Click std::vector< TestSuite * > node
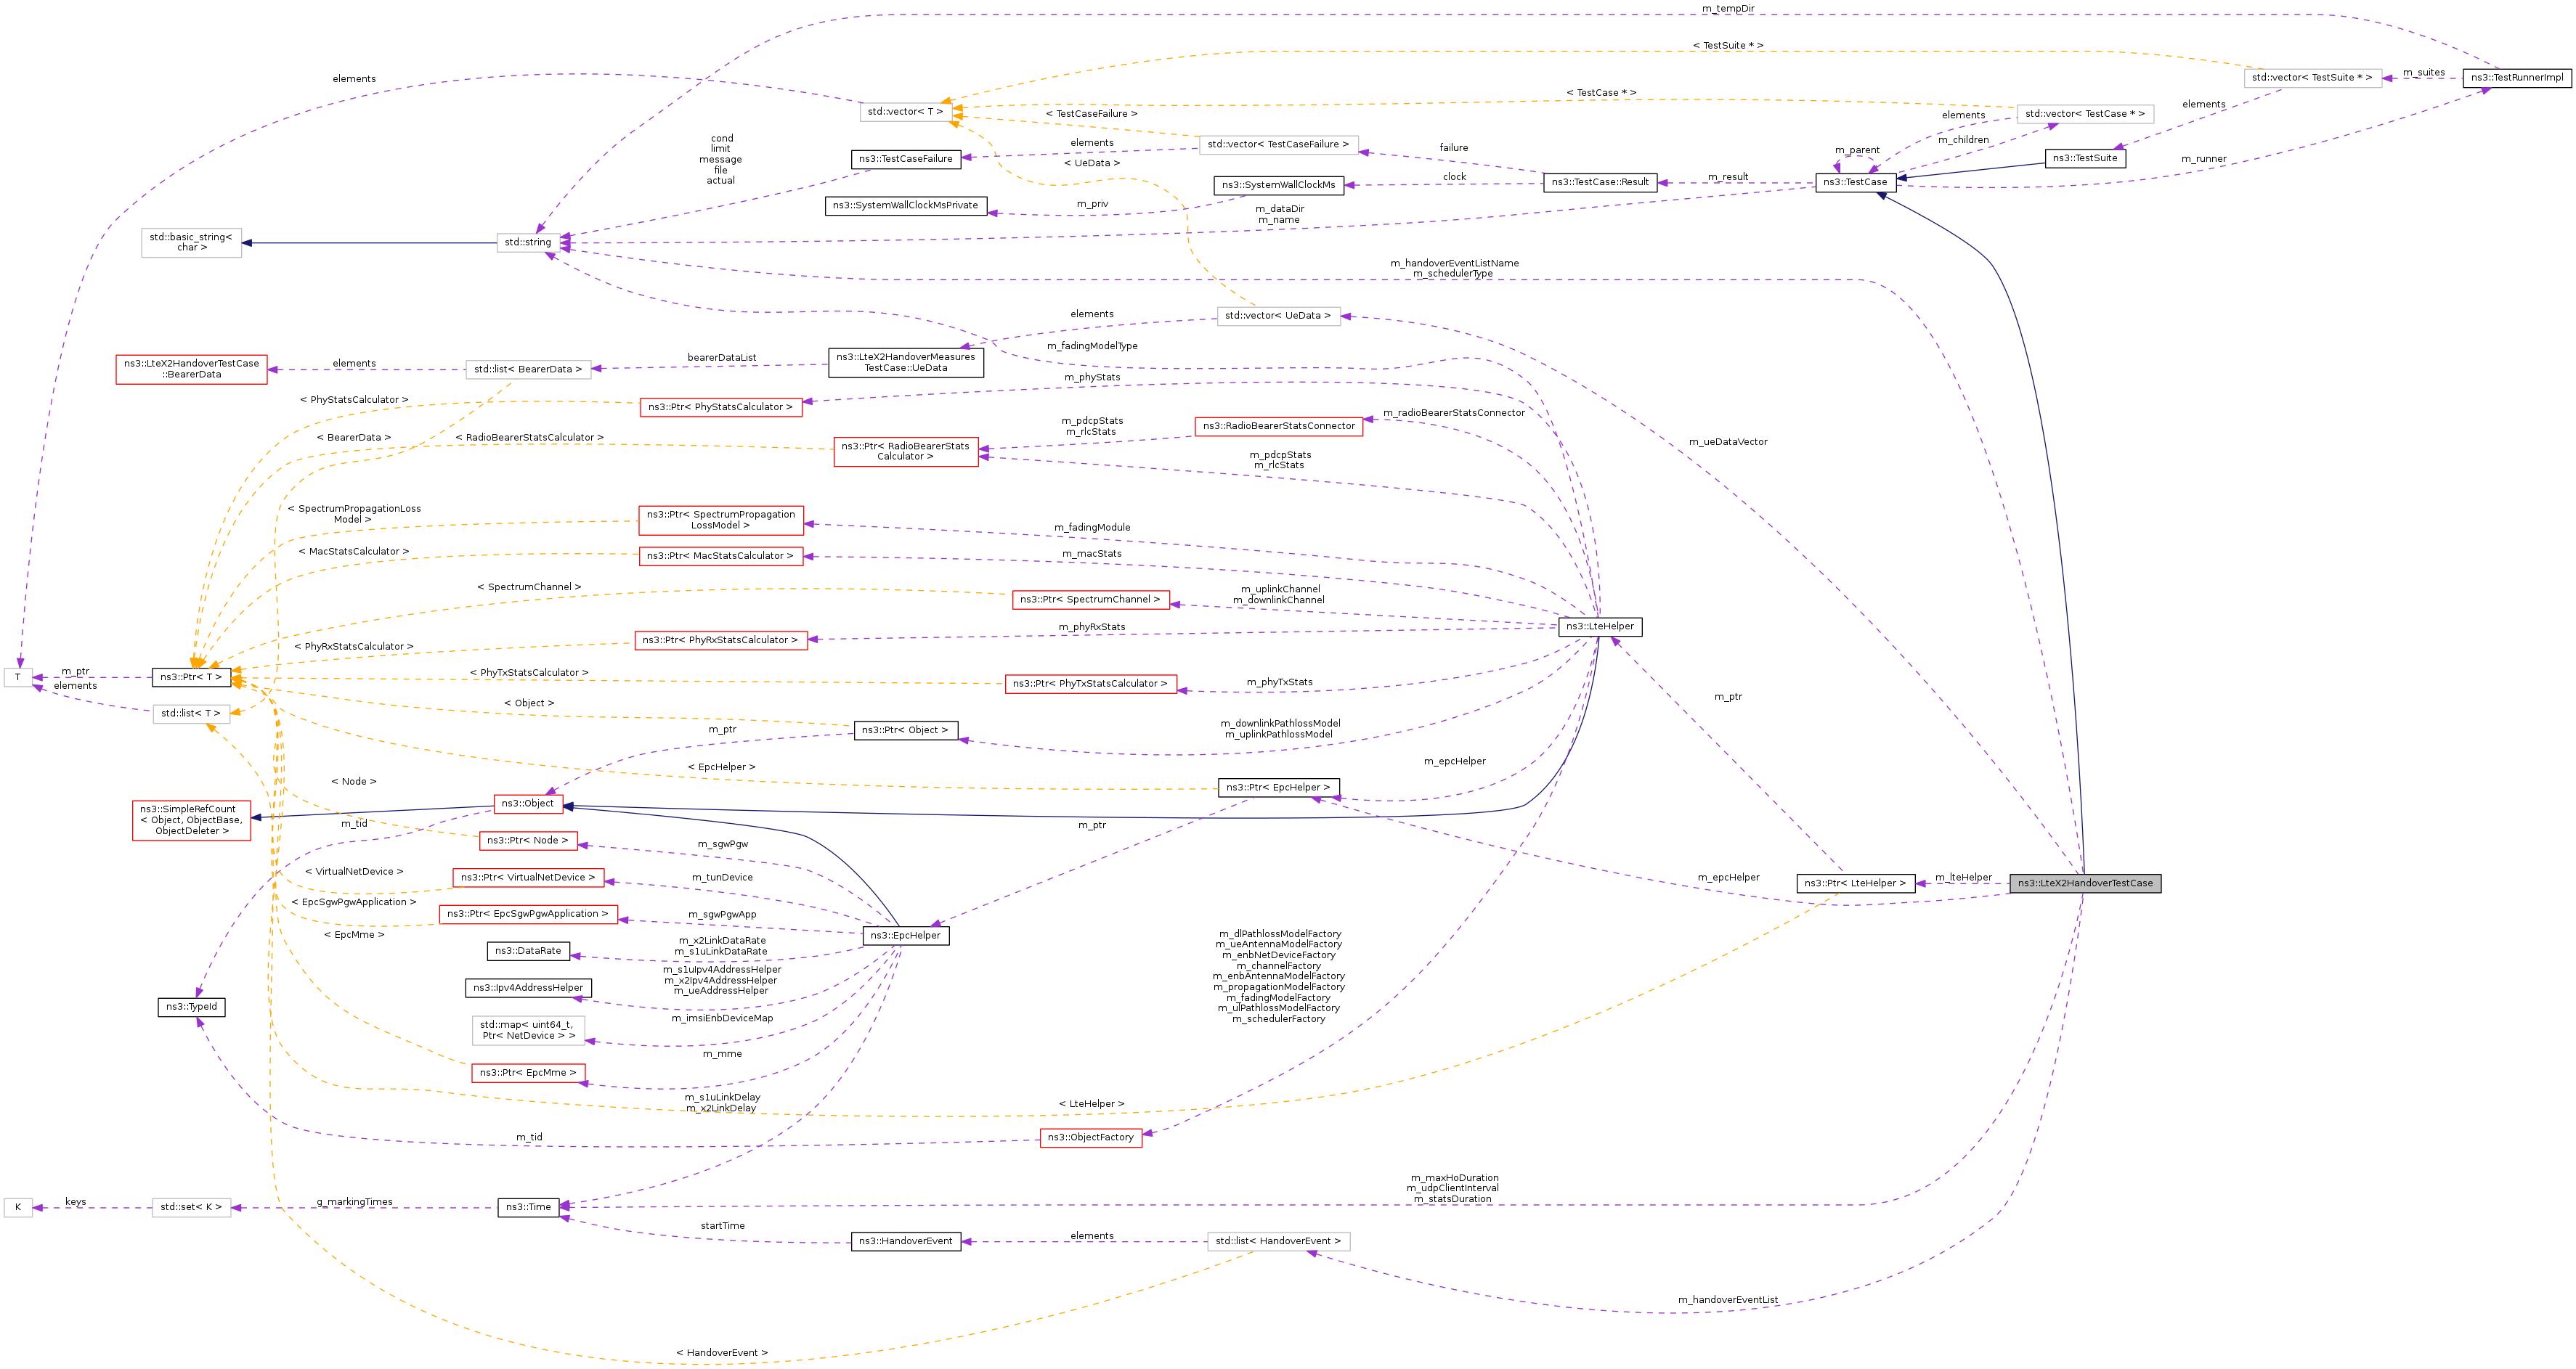The image size is (2576, 1369). [x=2312, y=78]
